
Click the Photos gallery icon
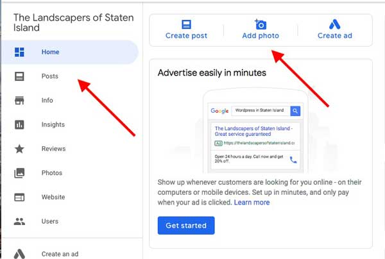pyautogui.click(x=19, y=173)
